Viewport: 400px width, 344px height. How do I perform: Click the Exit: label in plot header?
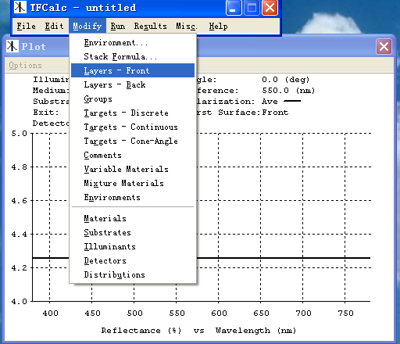46,113
